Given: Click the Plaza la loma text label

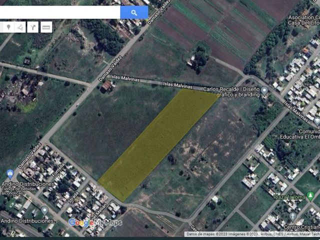Looking at the screenshot, I should (289, 197).
